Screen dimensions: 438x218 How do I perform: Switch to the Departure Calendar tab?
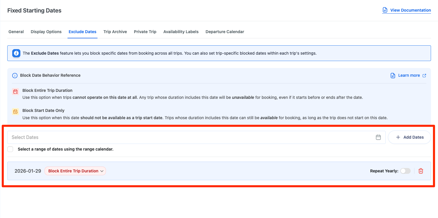pos(225,32)
